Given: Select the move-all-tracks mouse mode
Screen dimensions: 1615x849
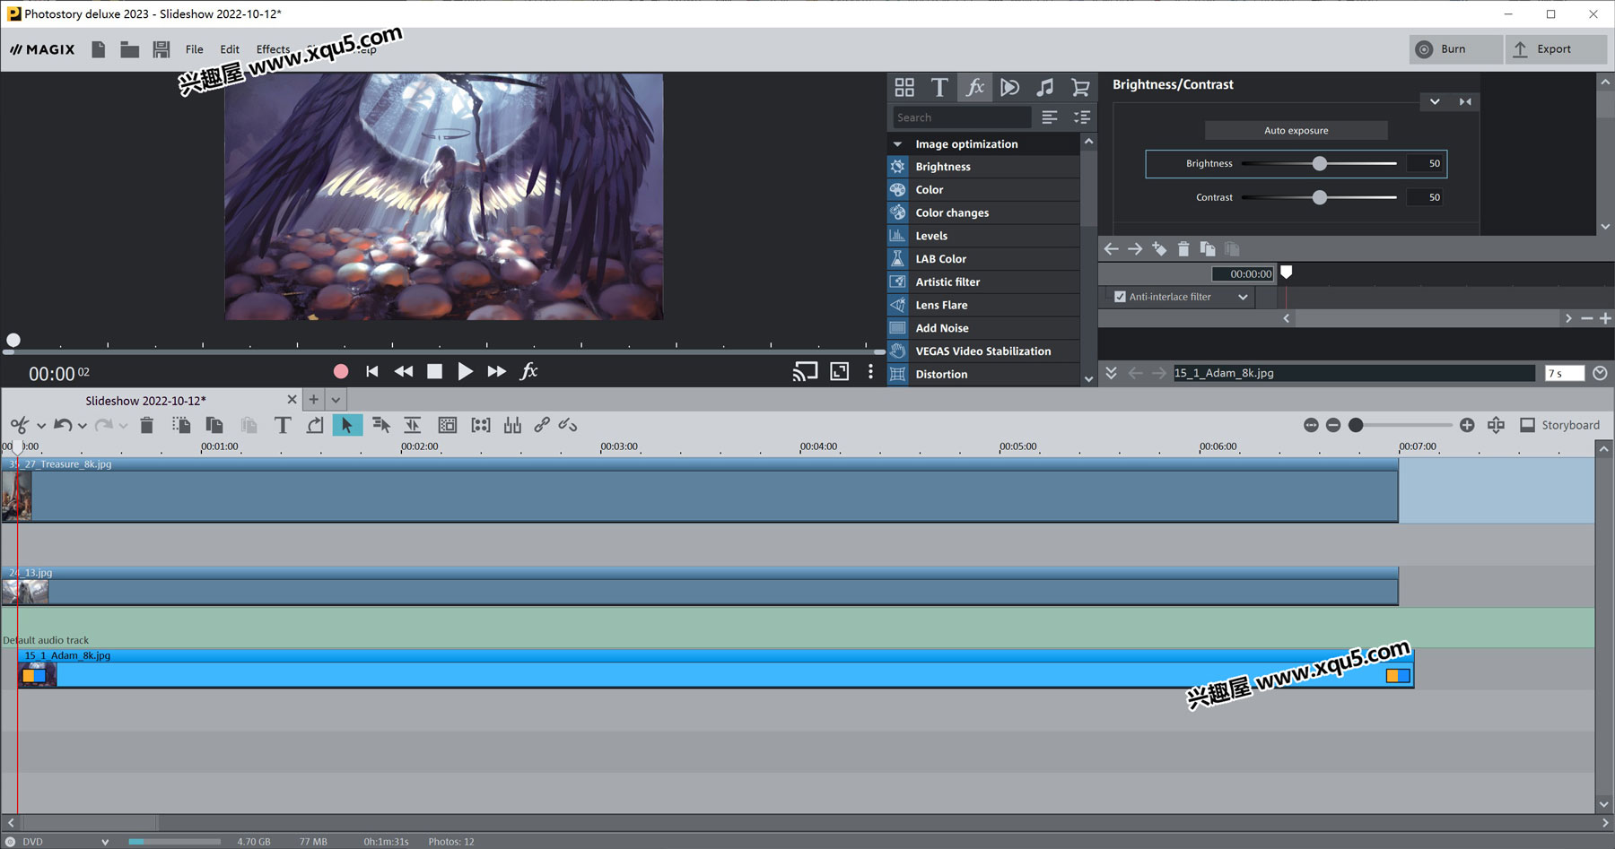Looking at the screenshot, I should (381, 425).
